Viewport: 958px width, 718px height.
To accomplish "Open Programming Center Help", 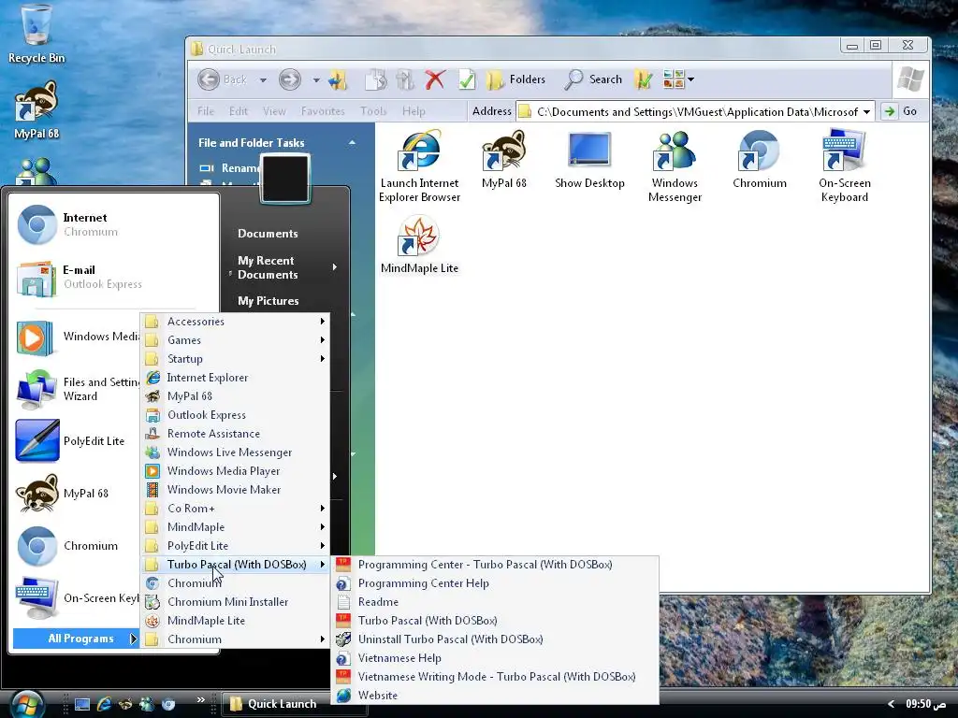I will tap(495, 583).
